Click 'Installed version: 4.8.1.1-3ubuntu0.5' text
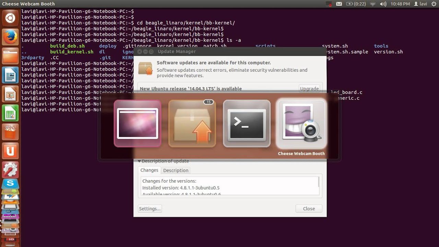The image size is (439, 247). [181, 188]
